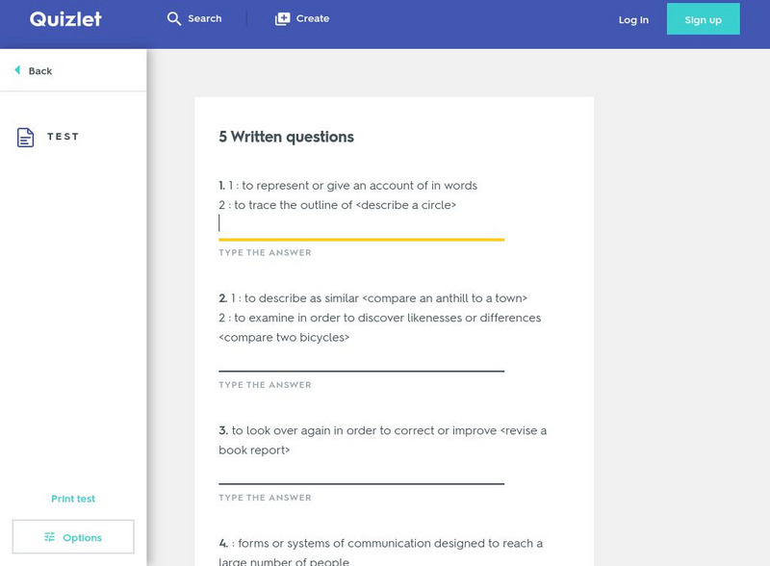
Task: Focus the answer field for compare question
Action: point(362,360)
